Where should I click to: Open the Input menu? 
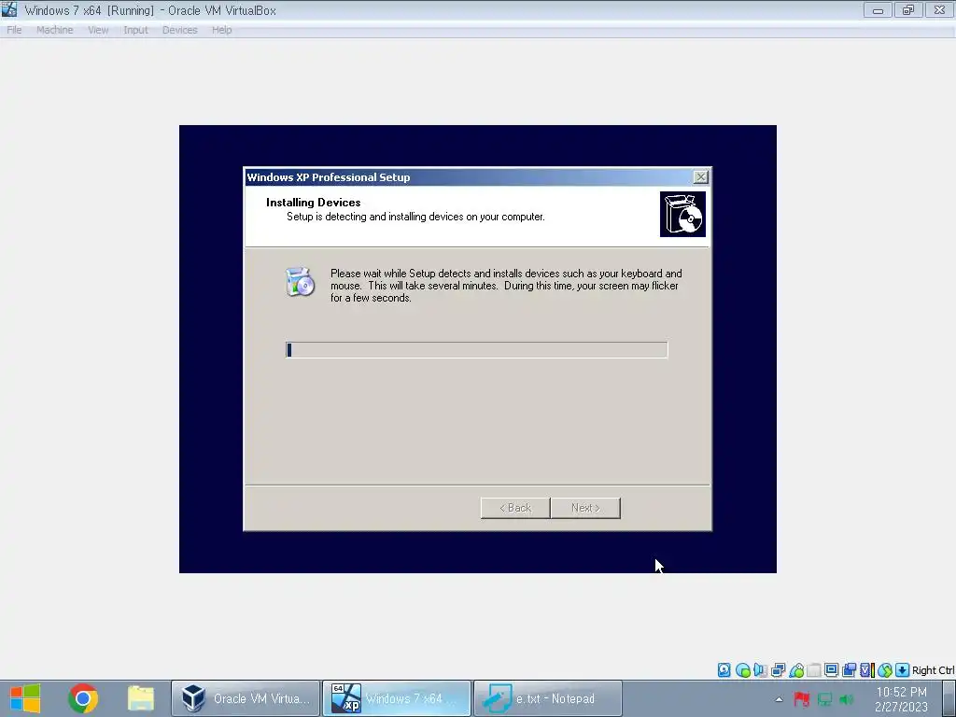click(x=135, y=30)
